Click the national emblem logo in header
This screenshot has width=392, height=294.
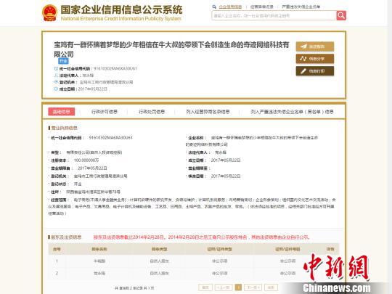[49, 13]
